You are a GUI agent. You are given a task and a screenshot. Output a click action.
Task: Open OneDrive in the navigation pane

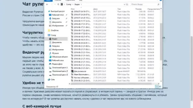click(x=55, y=30)
